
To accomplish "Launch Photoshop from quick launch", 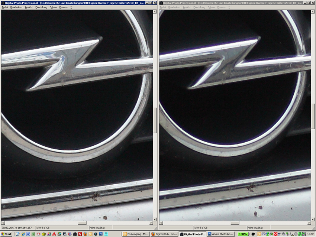I will (x=101, y=234).
